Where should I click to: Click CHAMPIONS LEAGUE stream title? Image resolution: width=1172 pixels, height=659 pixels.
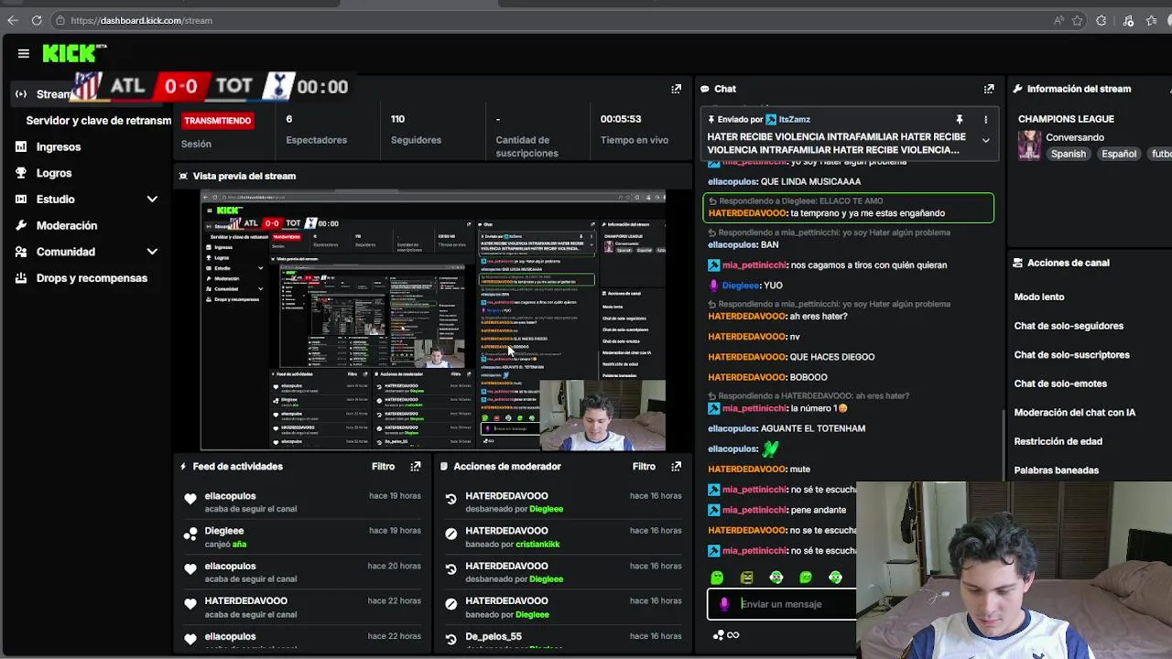[x=1066, y=119]
